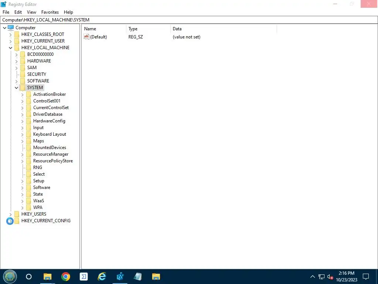Image resolution: width=378 pixels, height=284 pixels.
Task: Open PowerShell from the taskbar
Action: [84, 277]
